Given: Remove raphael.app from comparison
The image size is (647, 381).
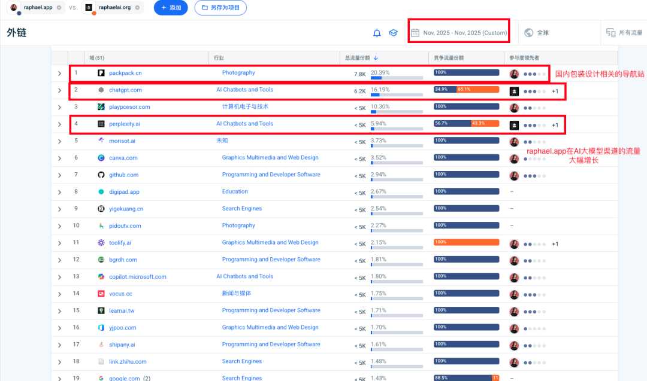Looking at the screenshot, I should [59, 7].
